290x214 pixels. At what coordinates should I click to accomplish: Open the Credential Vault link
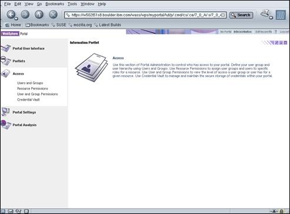(x=28, y=100)
